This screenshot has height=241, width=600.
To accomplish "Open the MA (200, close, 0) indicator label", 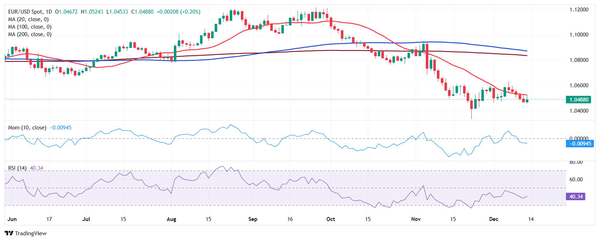I will [30, 34].
